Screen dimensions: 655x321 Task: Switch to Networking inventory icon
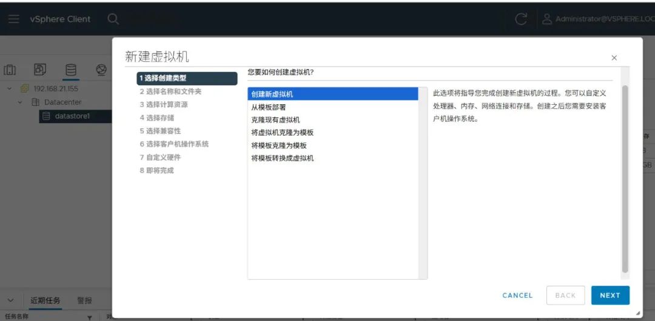pyautogui.click(x=101, y=70)
